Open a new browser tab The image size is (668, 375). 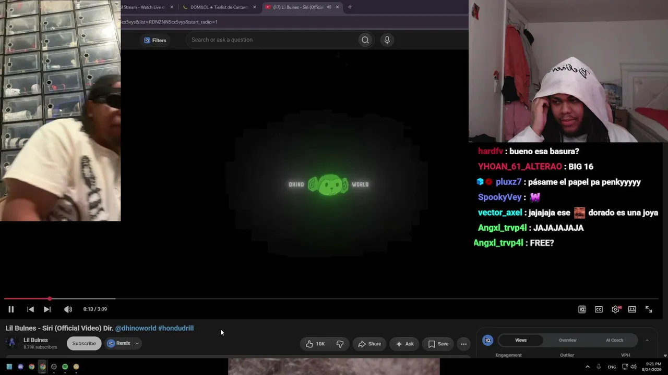[350, 7]
